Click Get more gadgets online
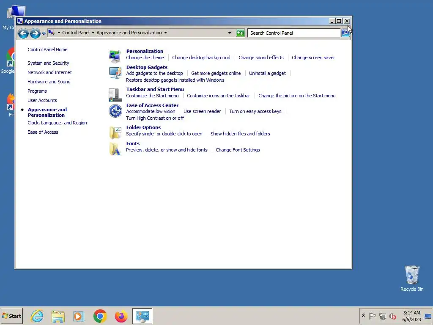This screenshot has height=325, width=433. click(x=216, y=73)
